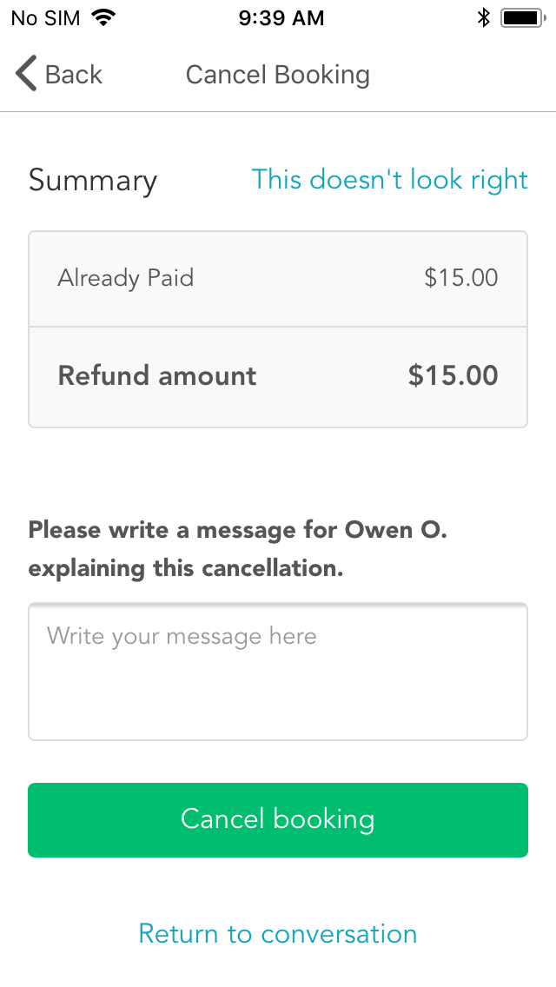Click the Already Paid row
Viewport: 556px width, 987px height.
(x=277, y=278)
